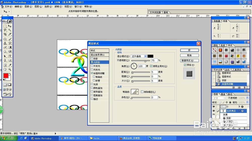The height and width of the screenshot is (141, 252).
Task: Uncheck 斜面和浮雕 bevel and emboss checkbox
Action: tap(92, 73)
